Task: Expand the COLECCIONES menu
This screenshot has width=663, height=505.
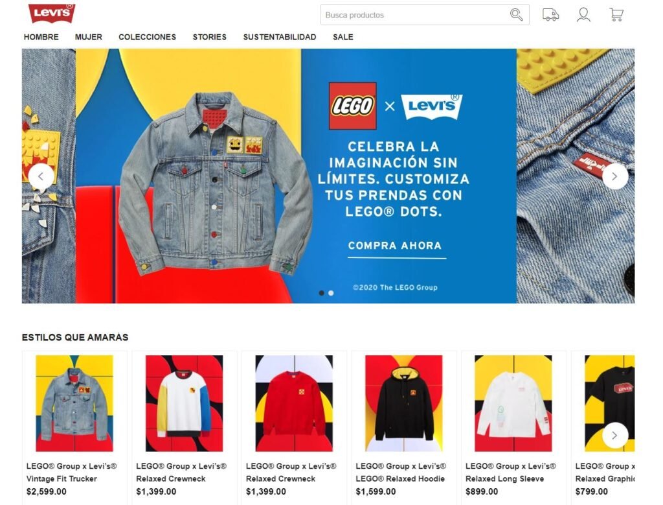Action: 147,37
